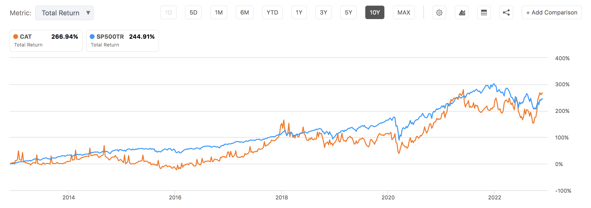This screenshot has width=591, height=208.
Task: Switch chart type using mountain icon
Action: click(x=462, y=13)
